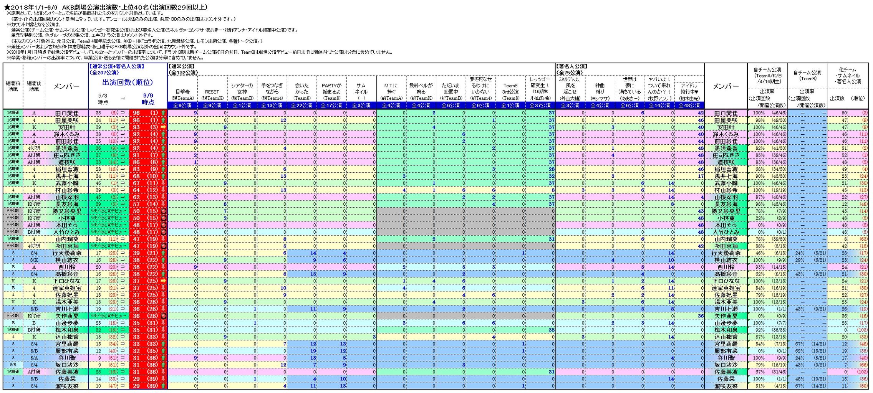Image resolution: width=873 pixels, height=393 pixels.
Task: Click the title text starting ★2018年1/1-9/9
Action: point(106,7)
